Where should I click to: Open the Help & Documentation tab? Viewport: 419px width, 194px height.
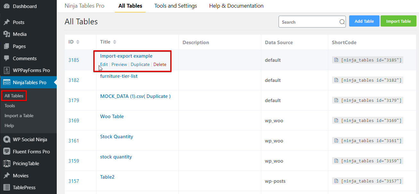pyautogui.click(x=236, y=6)
